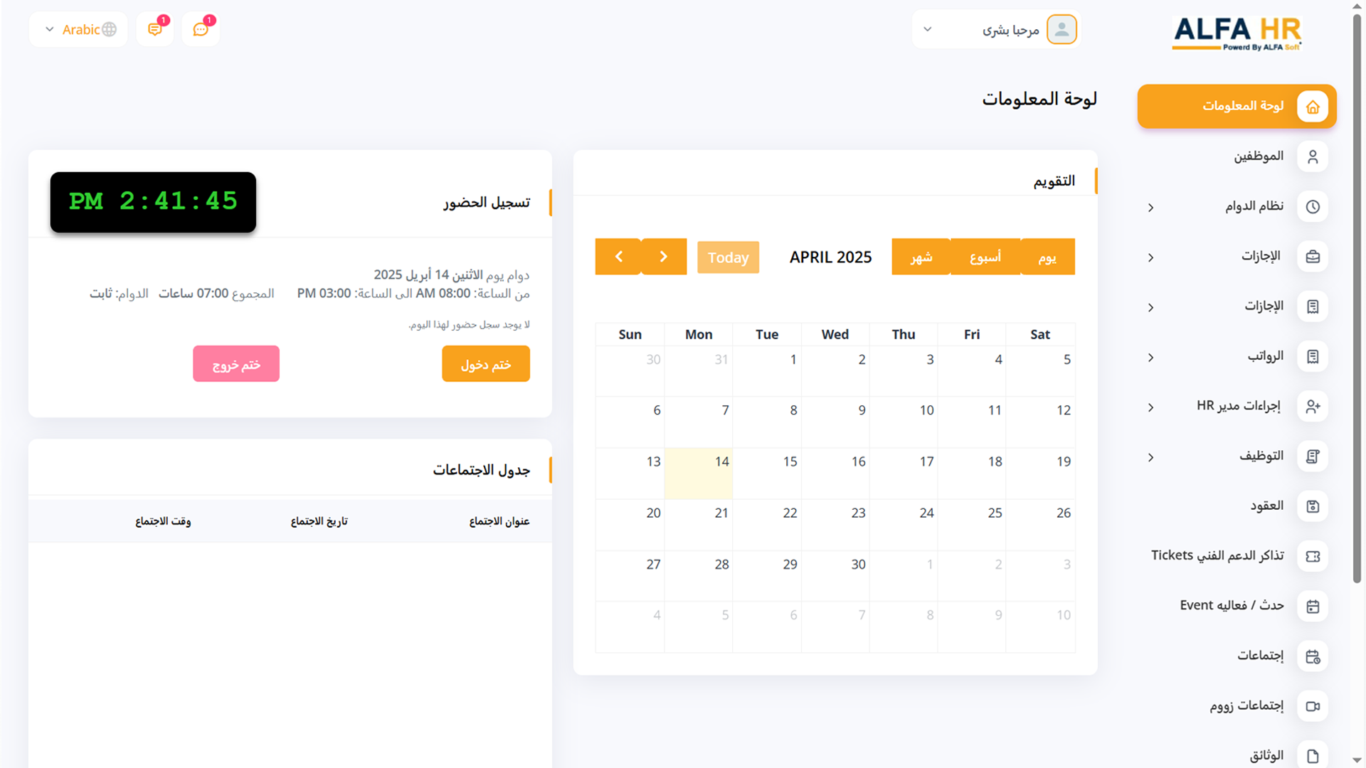Switch calendar to أسبوع week view
The height and width of the screenshot is (768, 1366).
point(985,257)
